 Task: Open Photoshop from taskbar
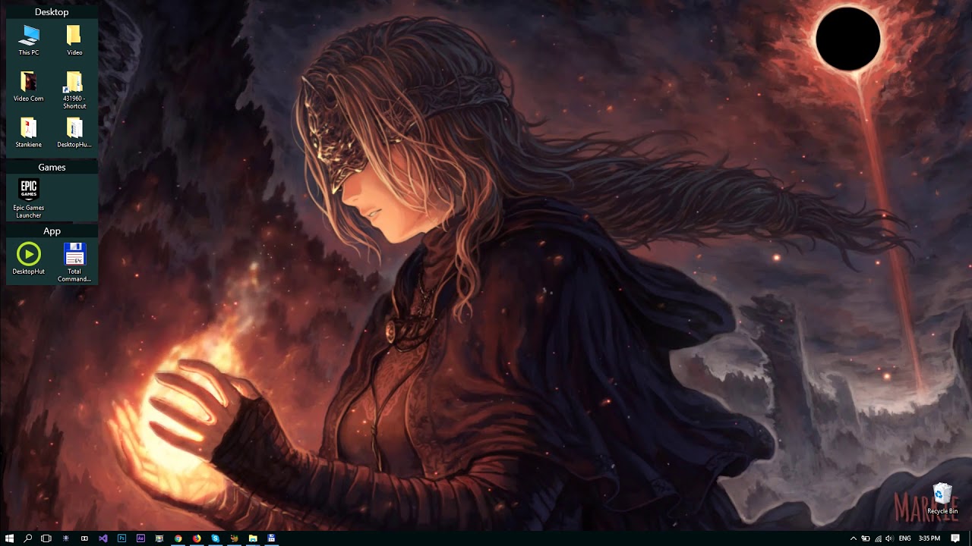click(x=121, y=538)
